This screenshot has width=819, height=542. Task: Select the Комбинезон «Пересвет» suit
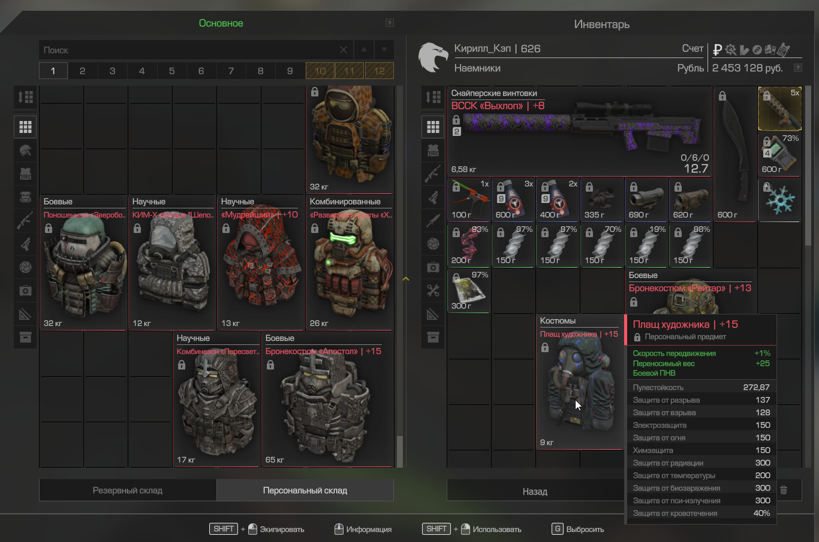217,399
